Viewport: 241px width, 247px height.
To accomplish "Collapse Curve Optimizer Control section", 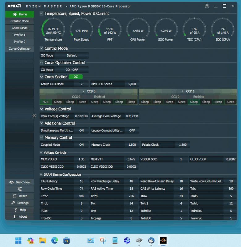I will tap(41, 63).
